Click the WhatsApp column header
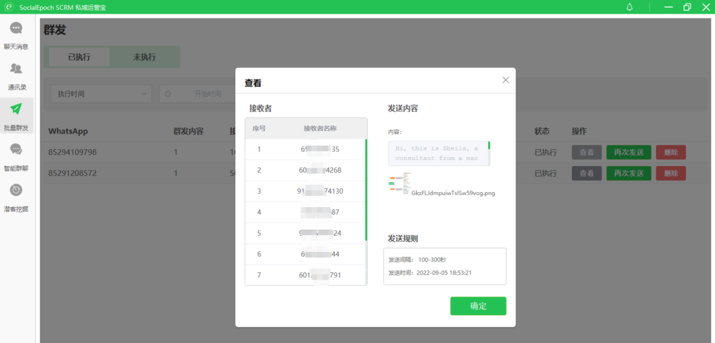Image resolution: width=715 pixels, height=343 pixels. [x=68, y=131]
